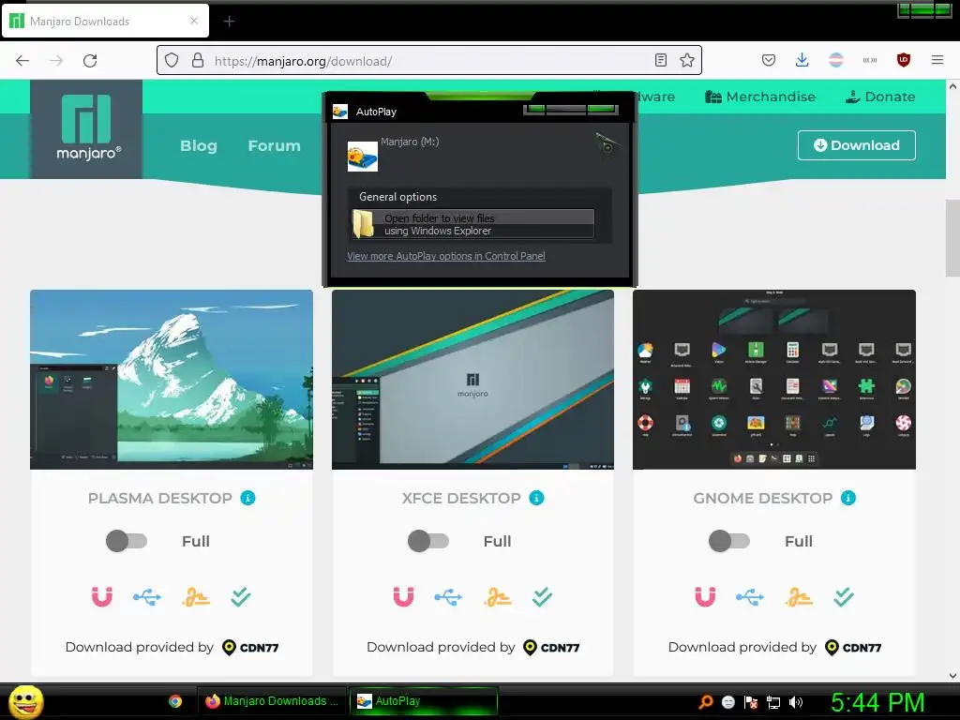Click the taskbar clock 5:44 PM
This screenshot has height=720, width=960.
coord(877,702)
